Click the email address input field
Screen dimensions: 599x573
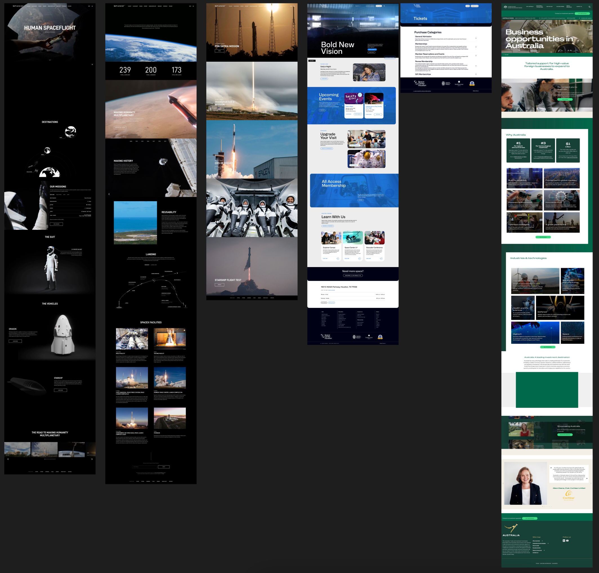145,467
